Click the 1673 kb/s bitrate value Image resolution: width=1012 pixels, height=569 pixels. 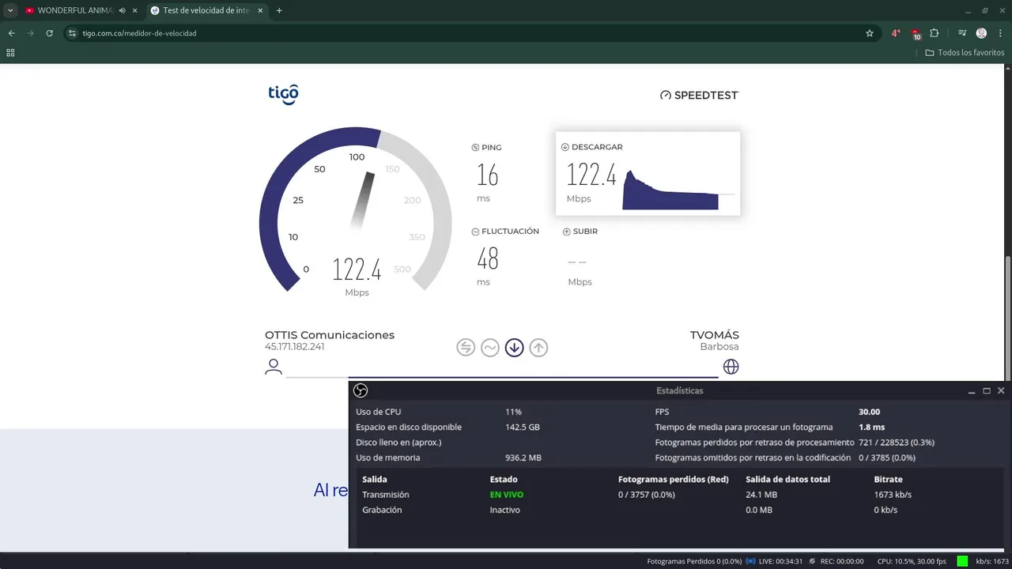pyautogui.click(x=893, y=495)
